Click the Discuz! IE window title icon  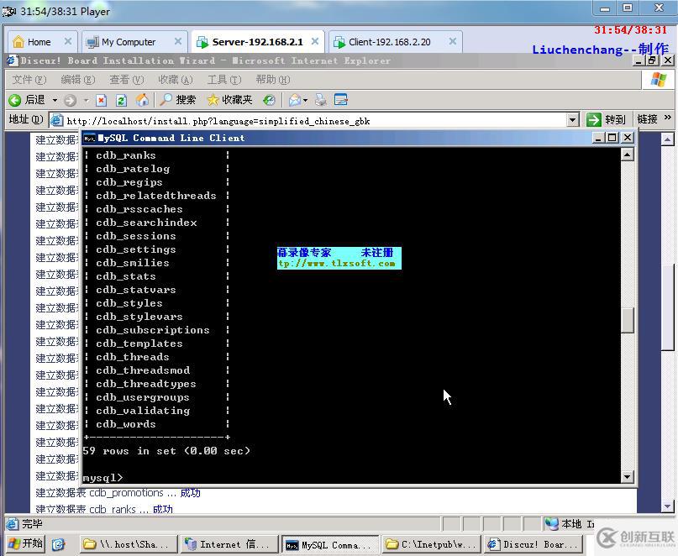tap(13, 60)
